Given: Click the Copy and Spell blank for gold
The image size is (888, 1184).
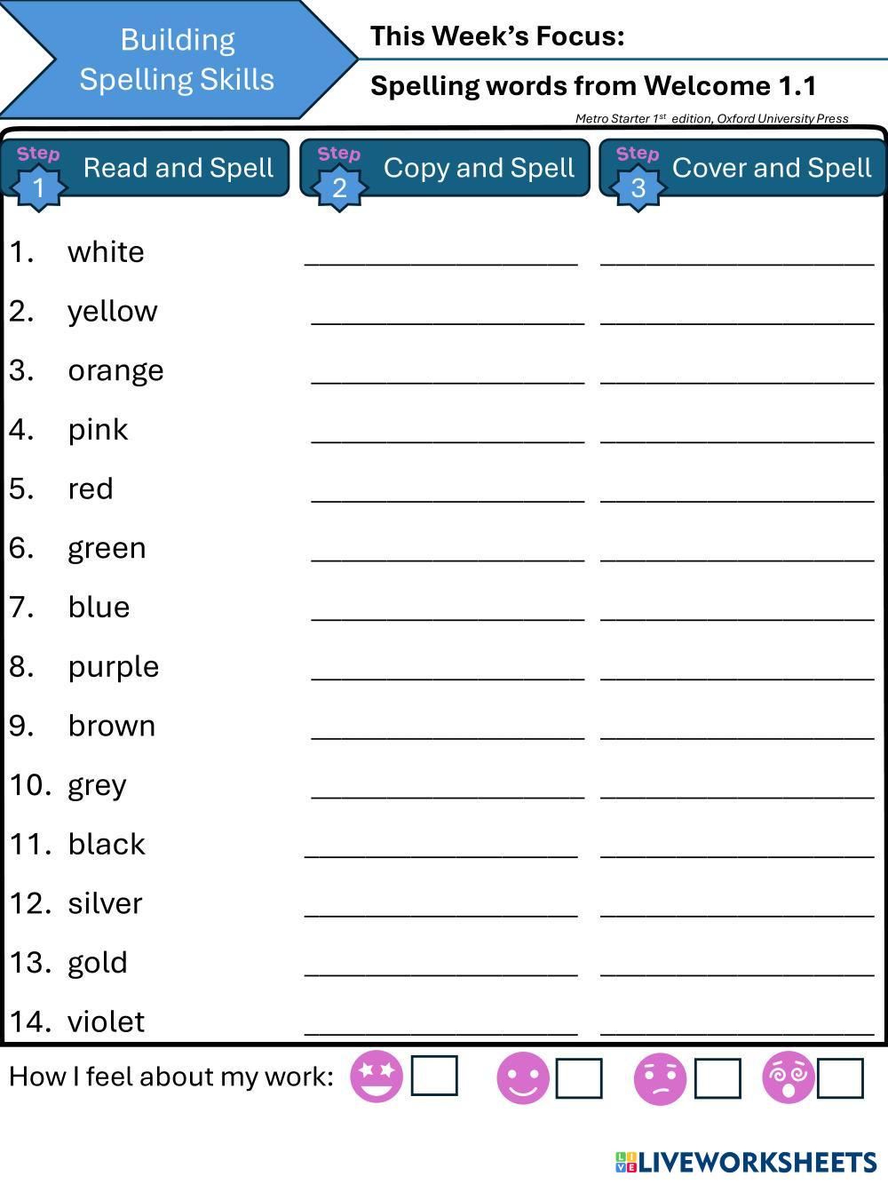Looking at the screenshot, I should [441, 965].
